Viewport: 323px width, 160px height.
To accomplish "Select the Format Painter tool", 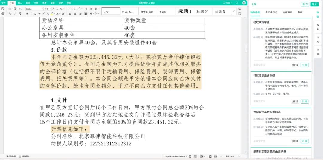I will pyautogui.click(x=20, y=13).
